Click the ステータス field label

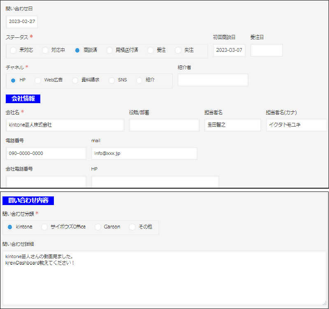[17, 37]
